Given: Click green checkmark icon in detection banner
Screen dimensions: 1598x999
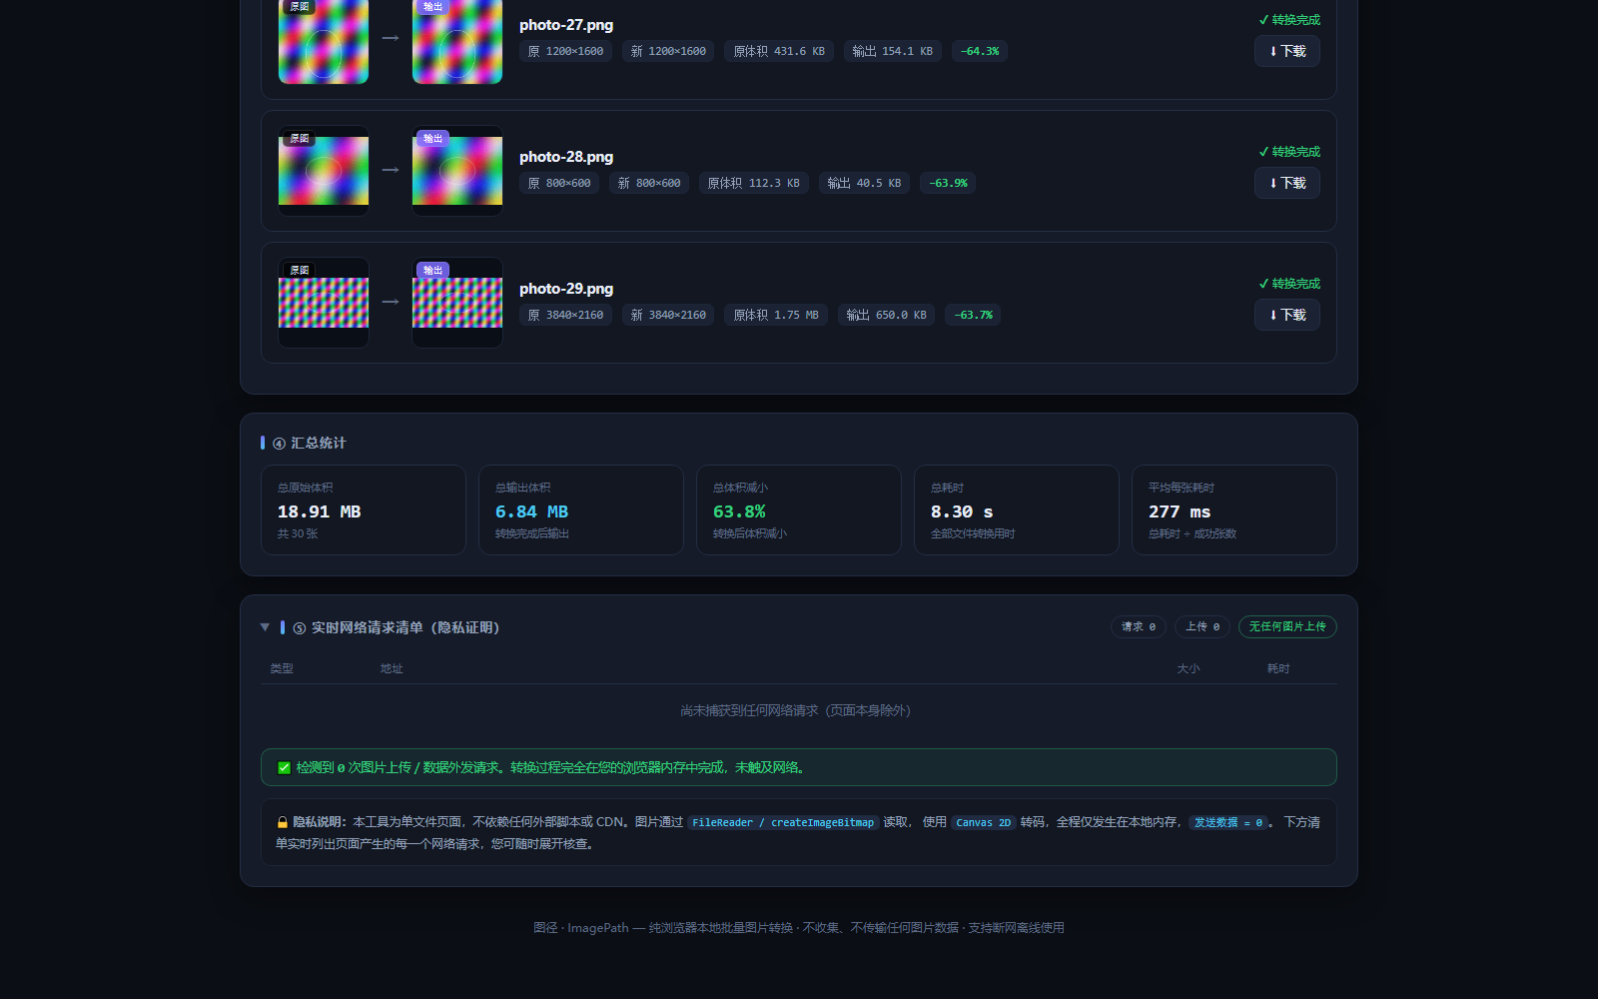Looking at the screenshot, I should (284, 767).
